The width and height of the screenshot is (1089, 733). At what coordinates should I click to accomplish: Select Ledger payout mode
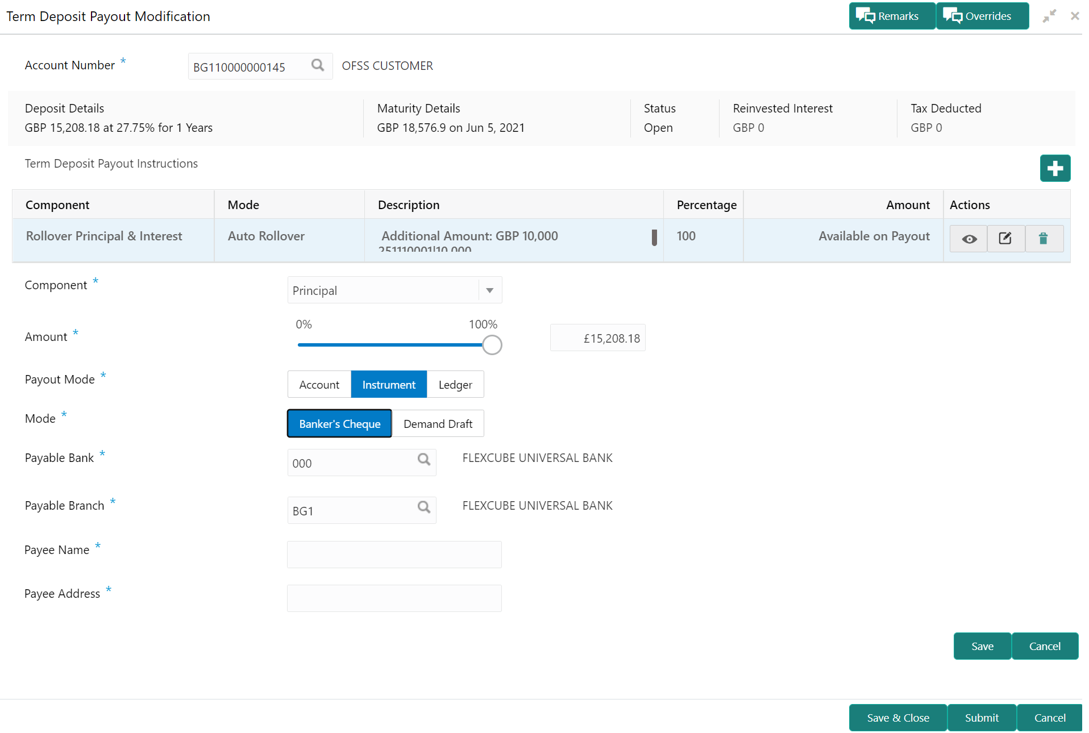tap(455, 385)
